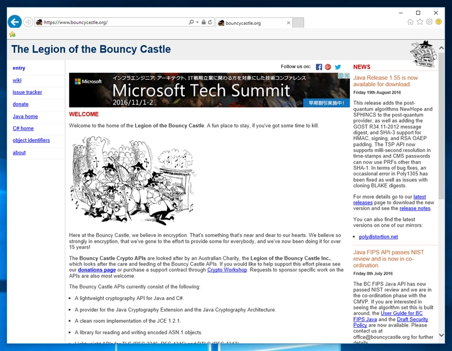Open the Facebook follow icon
The width and height of the screenshot is (452, 351).
pyautogui.click(x=319, y=67)
